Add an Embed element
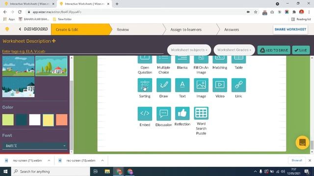The image size is (314, 176). [x=145, y=114]
